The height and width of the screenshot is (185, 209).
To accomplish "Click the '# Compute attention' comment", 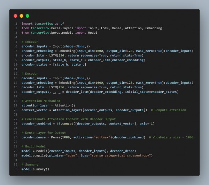I will tap(168, 110).
